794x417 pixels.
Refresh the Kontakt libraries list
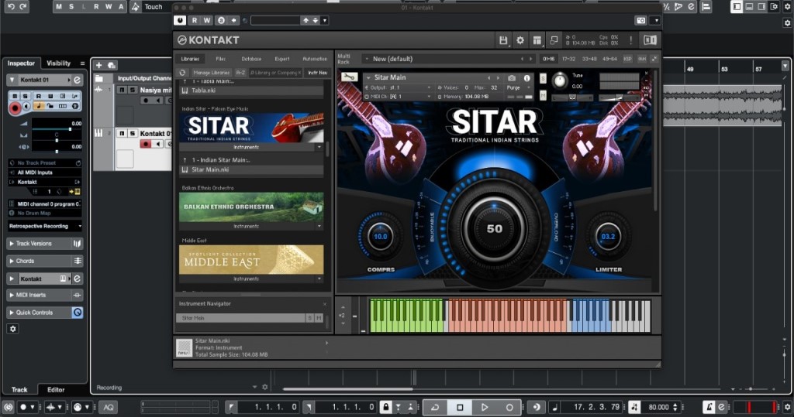(x=182, y=73)
